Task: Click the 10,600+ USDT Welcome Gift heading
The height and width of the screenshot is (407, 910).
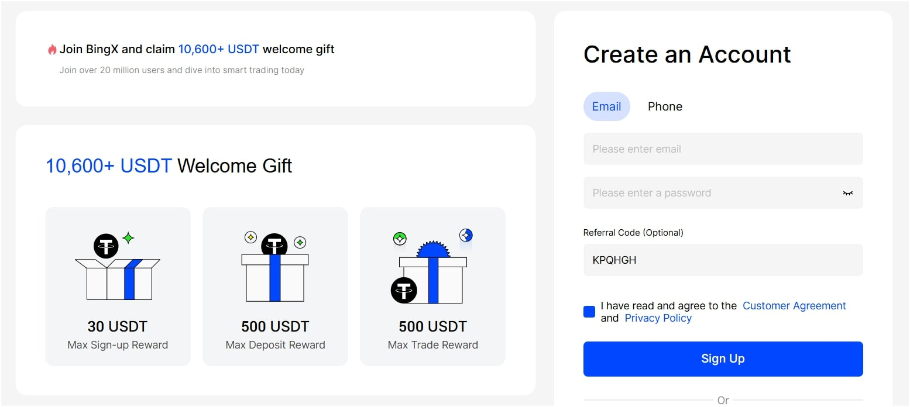Action: (x=169, y=166)
